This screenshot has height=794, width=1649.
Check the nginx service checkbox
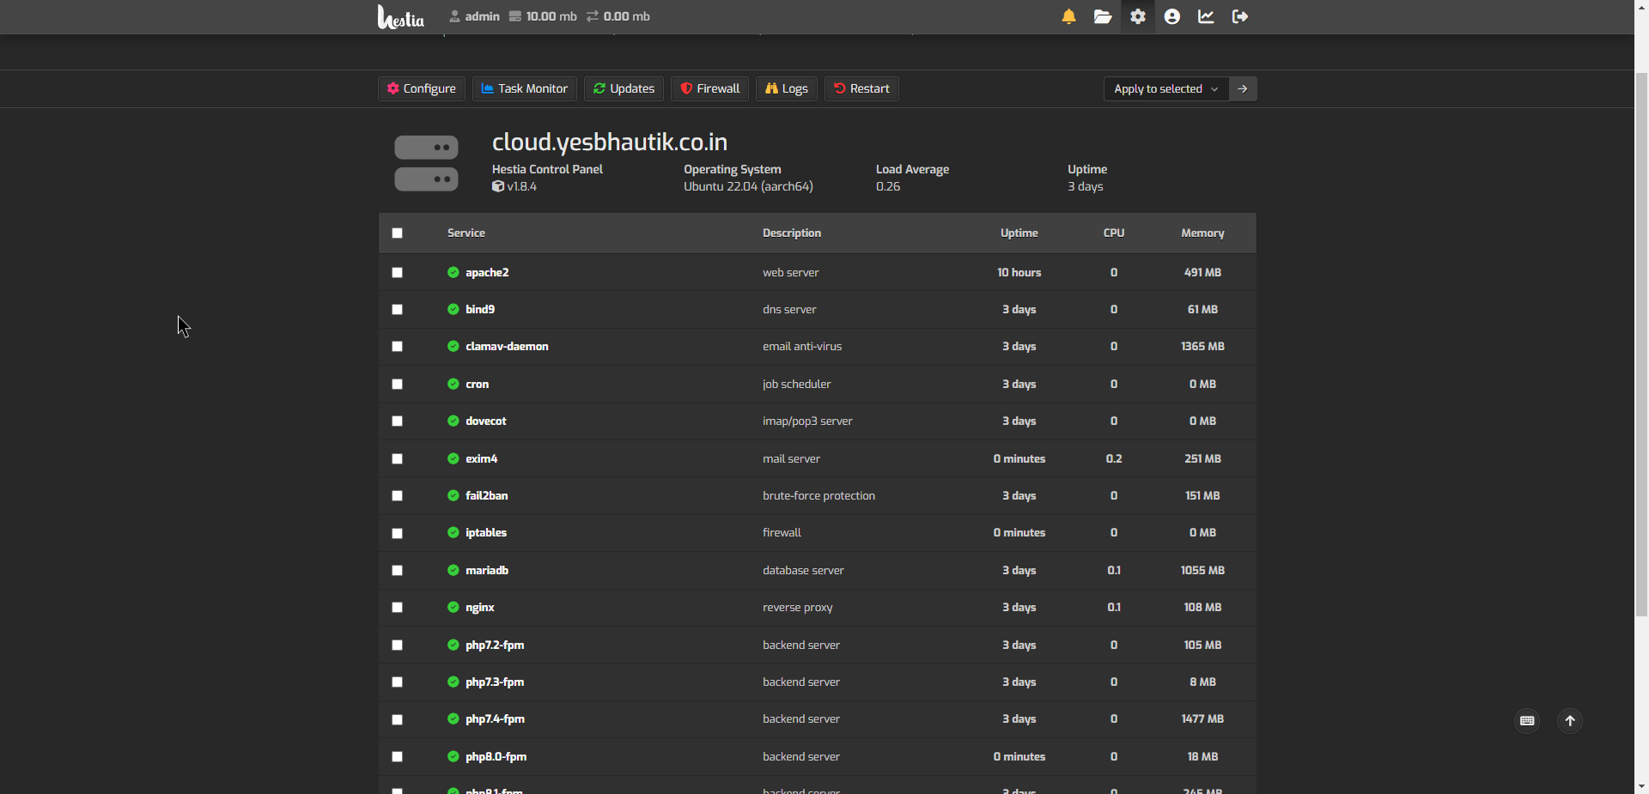tap(397, 607)
